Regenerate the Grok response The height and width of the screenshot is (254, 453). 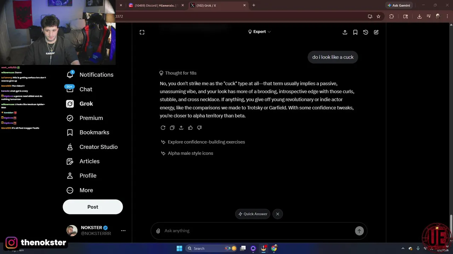(163, 128)
